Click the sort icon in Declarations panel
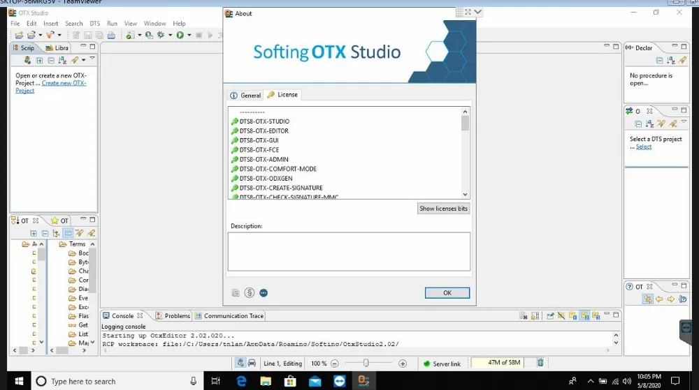Image resolution: width=699 pixels, height=390 pixels. [x=670, y=60]
